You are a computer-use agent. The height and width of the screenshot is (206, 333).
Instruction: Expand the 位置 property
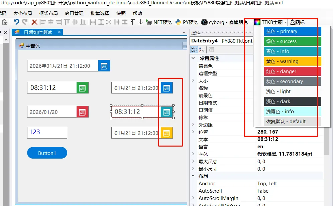click(193, 132)
